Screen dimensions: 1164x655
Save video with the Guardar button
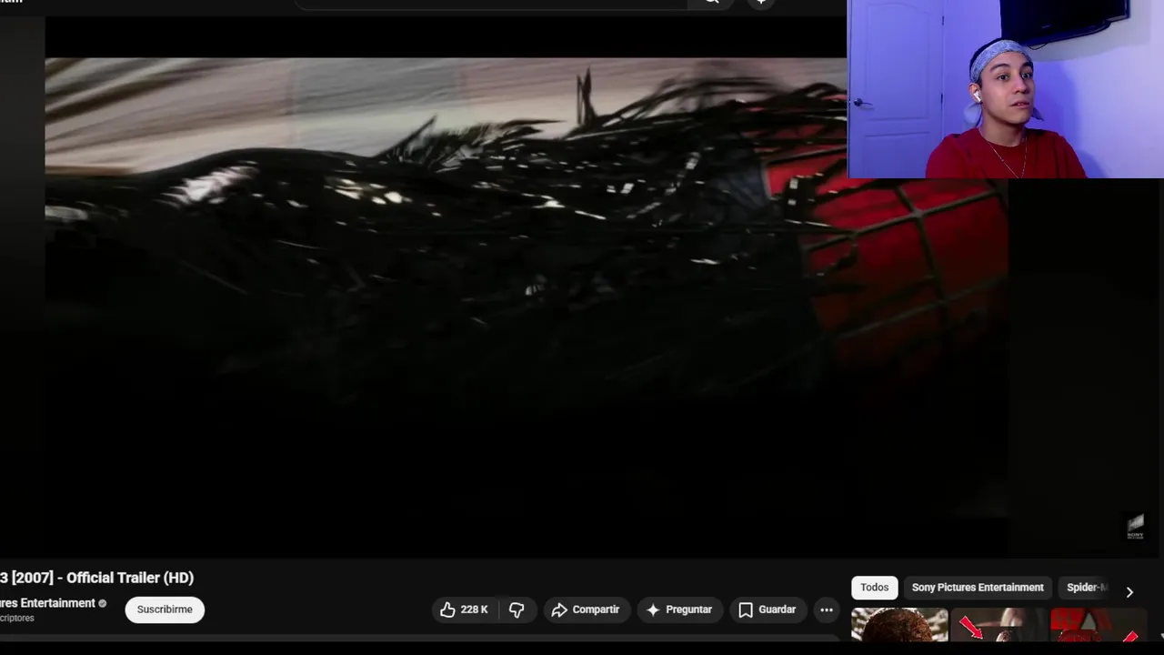[x=767, y=610]
